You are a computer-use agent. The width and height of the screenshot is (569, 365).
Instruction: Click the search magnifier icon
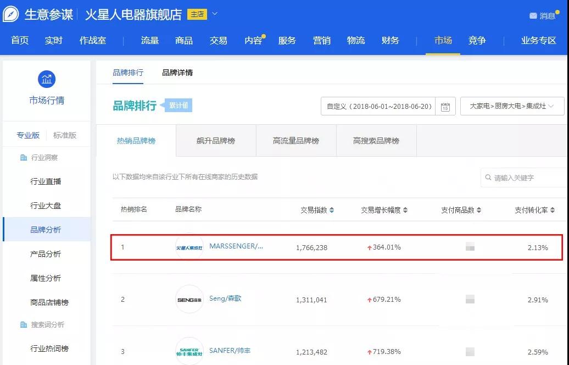click(x=488, y=178)
